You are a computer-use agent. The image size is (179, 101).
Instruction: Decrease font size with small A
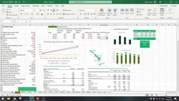[44, 10]
